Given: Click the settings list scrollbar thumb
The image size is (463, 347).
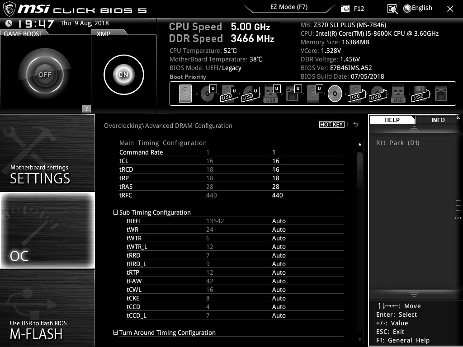Looking at the screenshot, I should coord(359,170).
